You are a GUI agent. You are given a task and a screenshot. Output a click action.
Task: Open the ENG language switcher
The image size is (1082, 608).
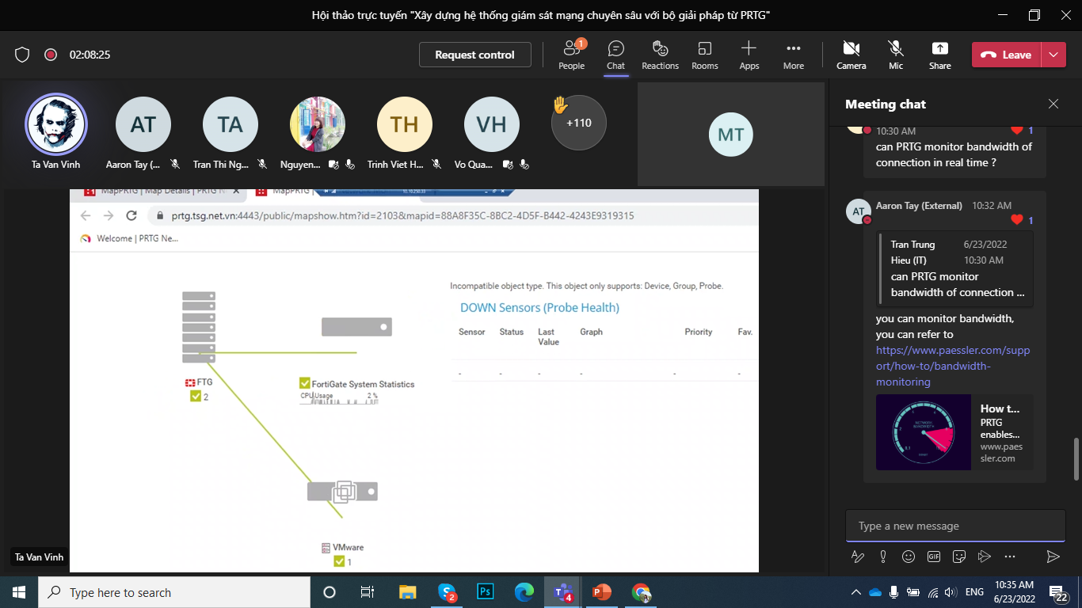(975, 592)
